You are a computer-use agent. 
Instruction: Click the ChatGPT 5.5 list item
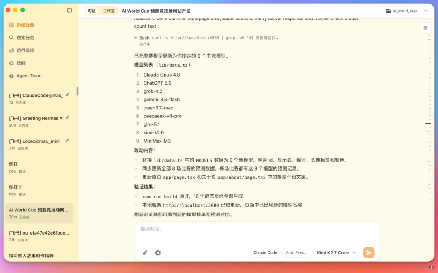point(157,83)
